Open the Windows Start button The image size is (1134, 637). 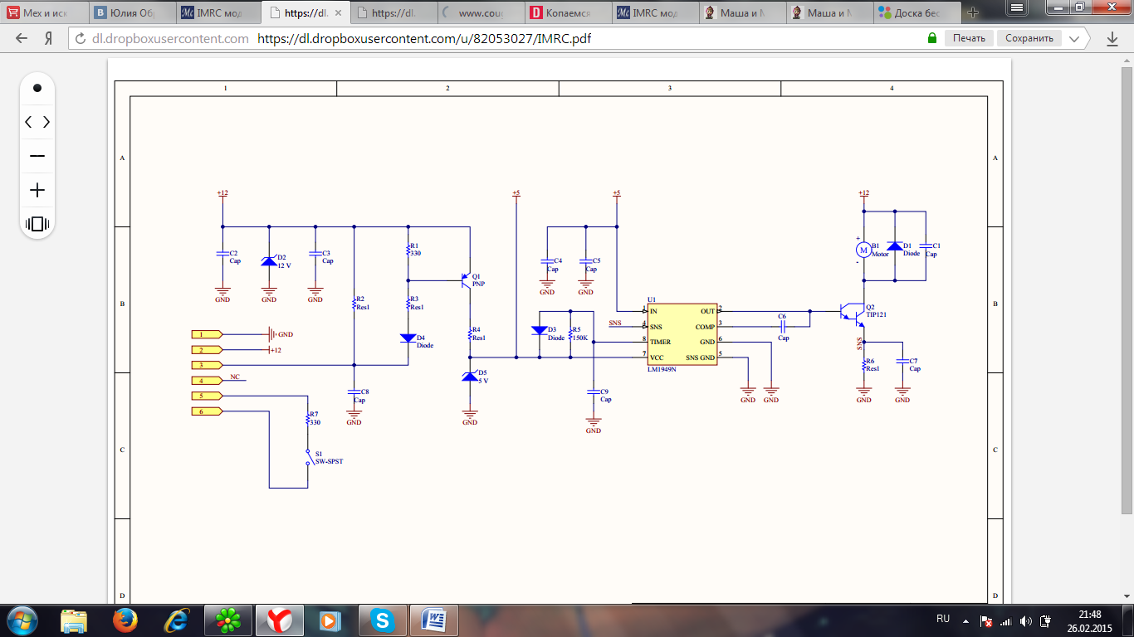(22, 620)
